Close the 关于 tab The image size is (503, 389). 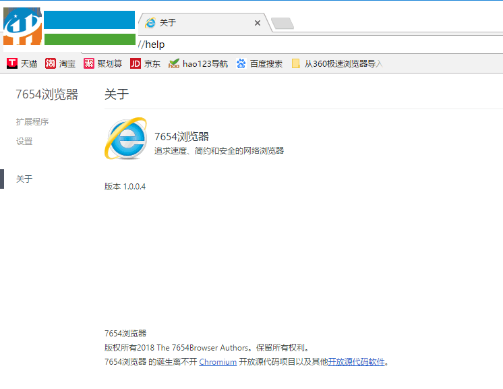click(x=258, y=23)
